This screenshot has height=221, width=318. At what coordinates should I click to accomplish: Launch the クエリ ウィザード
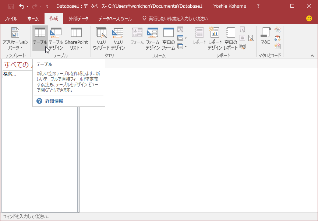coord(101,39)
